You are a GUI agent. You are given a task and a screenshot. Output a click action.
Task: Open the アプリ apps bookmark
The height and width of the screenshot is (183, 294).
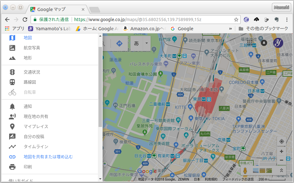tap(15, 29)
